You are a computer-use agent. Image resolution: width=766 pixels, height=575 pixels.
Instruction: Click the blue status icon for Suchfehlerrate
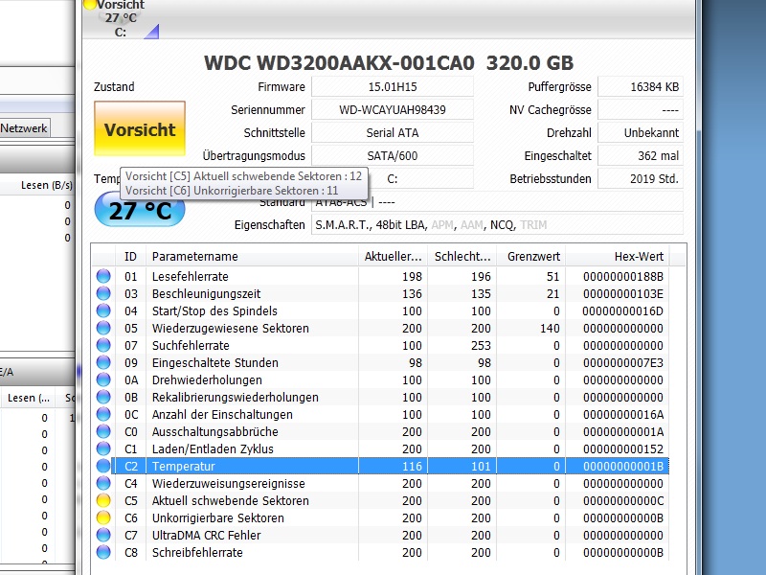tap(103, 345)
